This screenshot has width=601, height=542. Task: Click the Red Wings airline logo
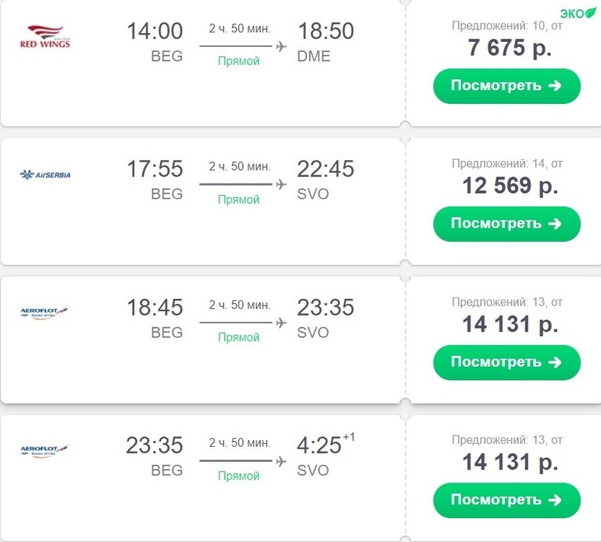pos(45,37)
